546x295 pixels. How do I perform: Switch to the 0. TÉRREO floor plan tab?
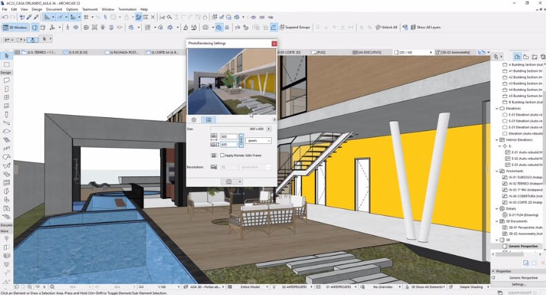click(39, 52)
